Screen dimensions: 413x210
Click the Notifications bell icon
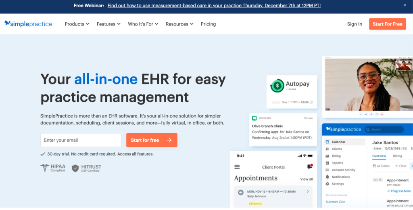[x=327, y=177]
